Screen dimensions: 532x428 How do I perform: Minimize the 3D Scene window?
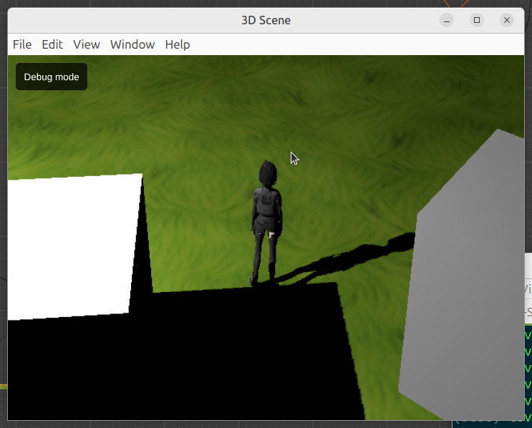447,20
